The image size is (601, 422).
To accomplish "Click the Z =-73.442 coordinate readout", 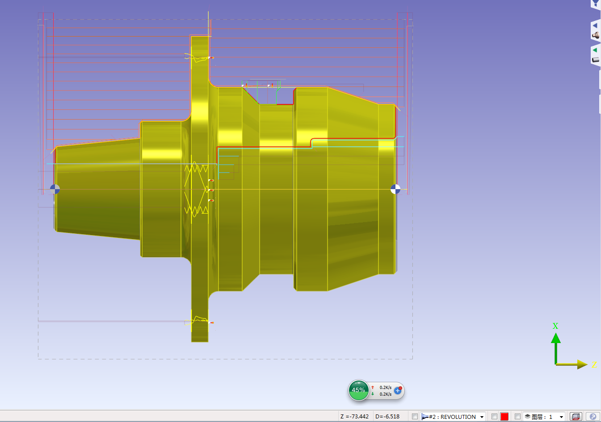I will pyautogui.click(x=355, y=417).
